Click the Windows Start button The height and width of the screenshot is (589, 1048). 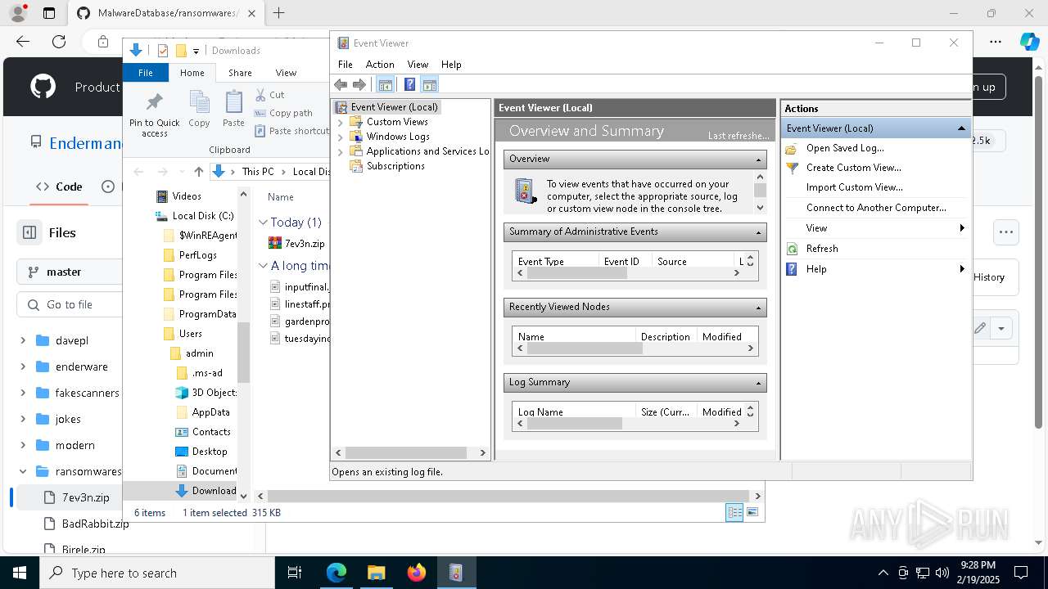pyautogui.click(x=20, y=573)
